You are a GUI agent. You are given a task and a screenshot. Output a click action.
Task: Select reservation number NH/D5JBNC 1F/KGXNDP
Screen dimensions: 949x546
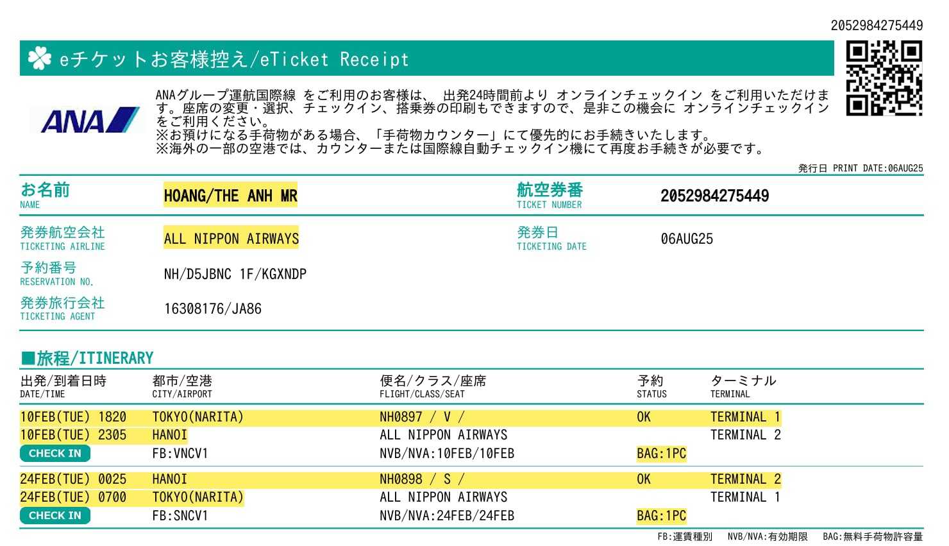pyautogui.click(x=235, y=274)
